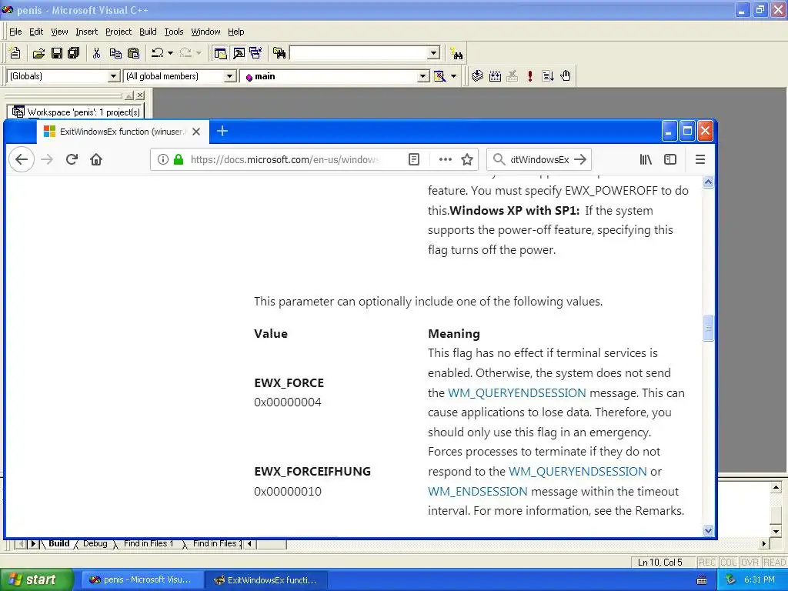
Task: Click the Find in Files icon
Action: (279, 53)
